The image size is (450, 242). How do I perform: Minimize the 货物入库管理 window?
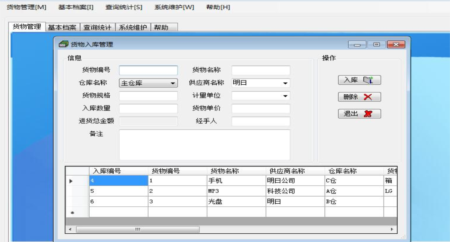358,45
